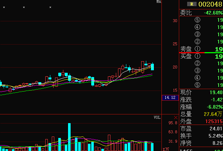Click the 涨幅 label
The height and width of the screenshot is (151, 223).
(x=186, y=107)
